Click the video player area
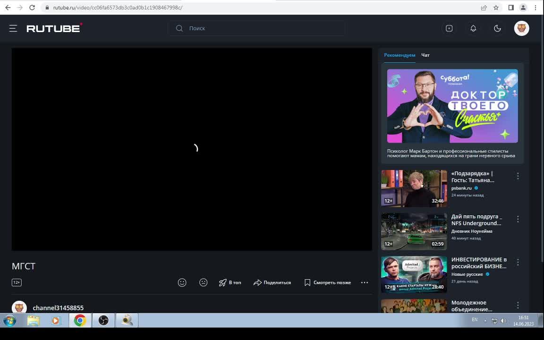Viewport: 544px width, 340px height. coord(192,149)
